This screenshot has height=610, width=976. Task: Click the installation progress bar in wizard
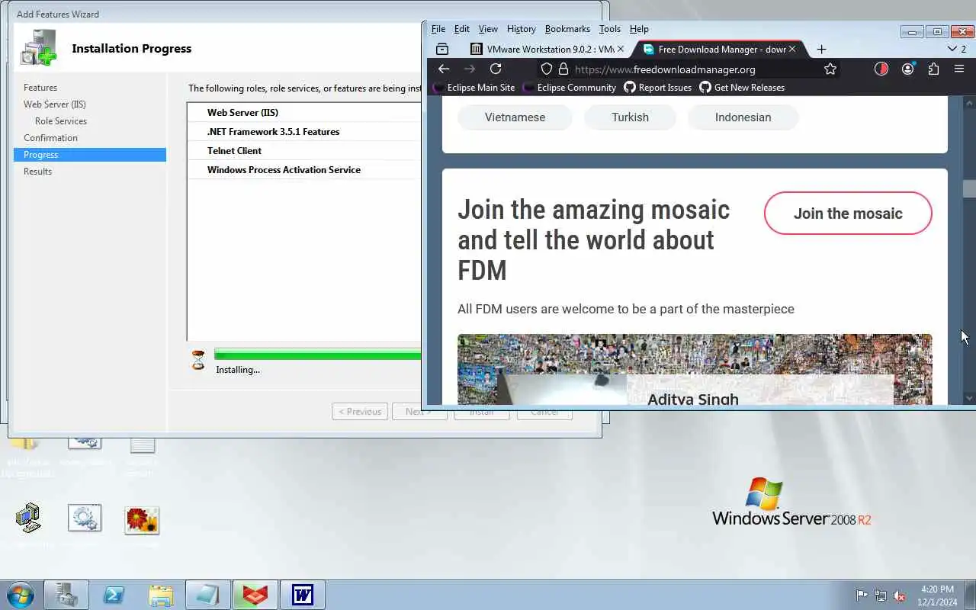tap(317, 354)
